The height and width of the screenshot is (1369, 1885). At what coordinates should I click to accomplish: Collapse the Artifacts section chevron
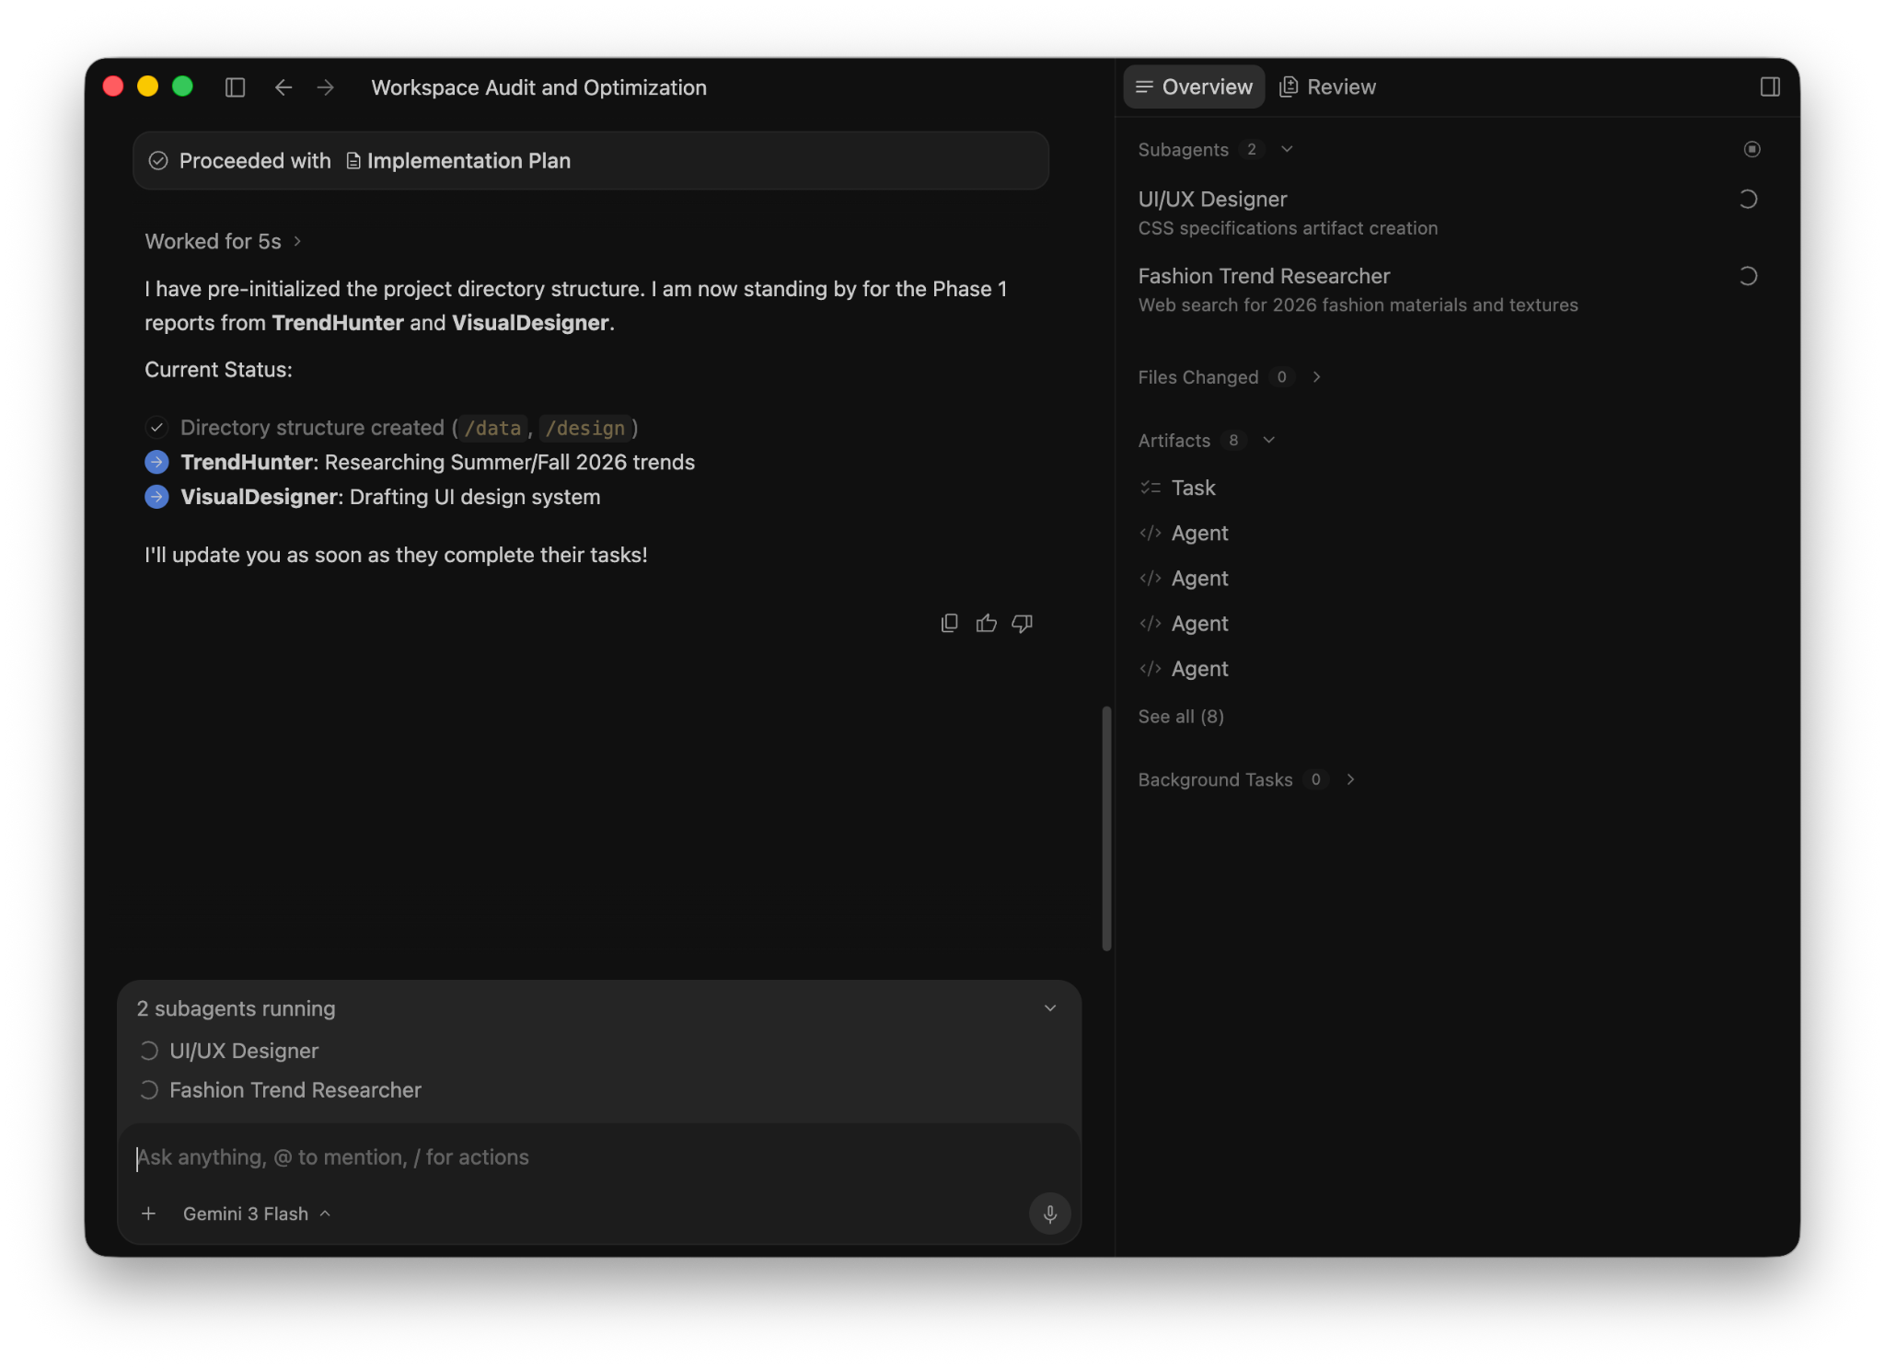[1268, 441]
